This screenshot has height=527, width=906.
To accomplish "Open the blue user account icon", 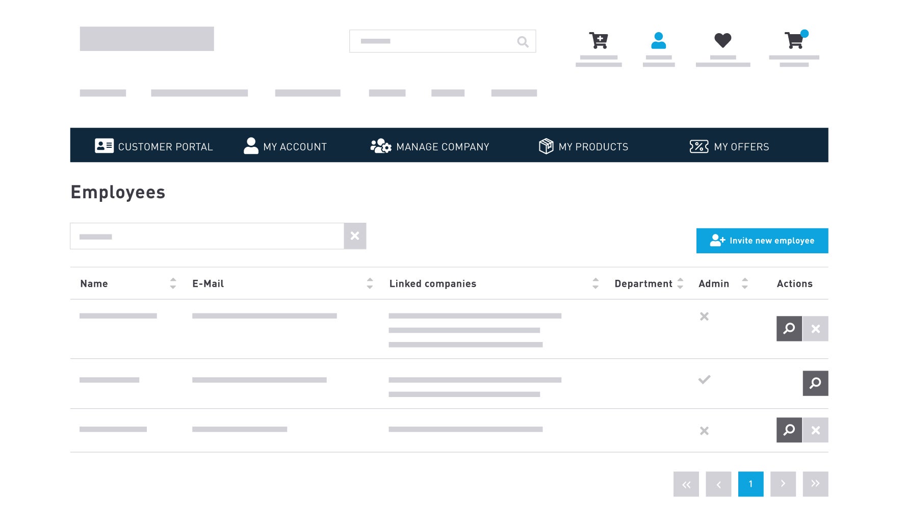I will click(x=659, y=40).
